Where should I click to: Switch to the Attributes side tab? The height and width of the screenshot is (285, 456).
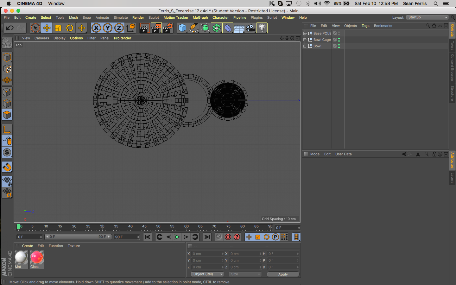pyautogui.click(x=452, y=160)
